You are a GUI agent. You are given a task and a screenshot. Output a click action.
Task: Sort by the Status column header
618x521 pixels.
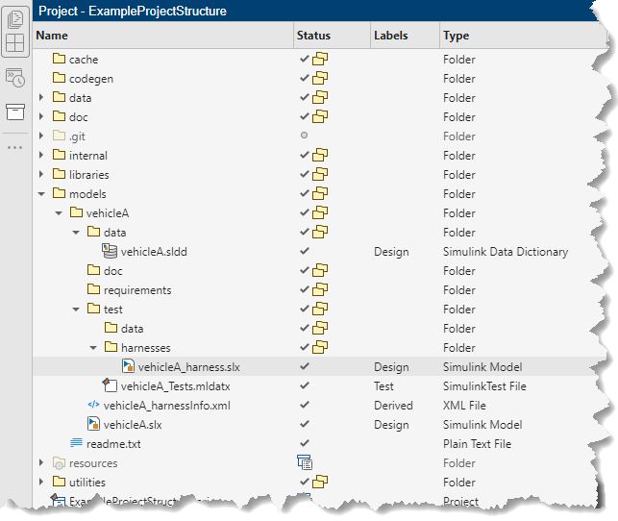point(313,36)
